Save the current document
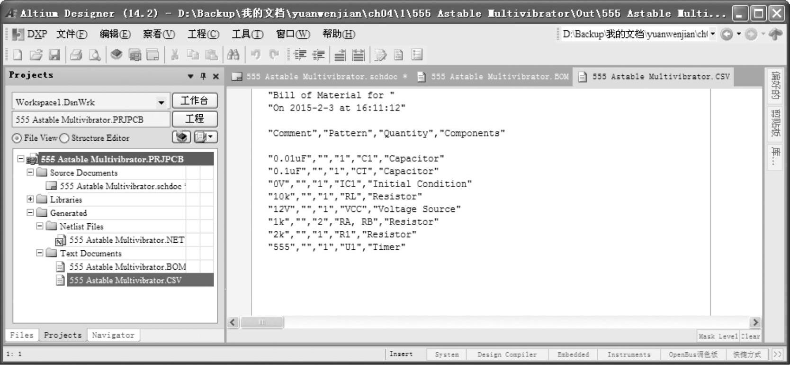This screenshot has height=365, width=790. pyautogui.click(x=54, y=55)
